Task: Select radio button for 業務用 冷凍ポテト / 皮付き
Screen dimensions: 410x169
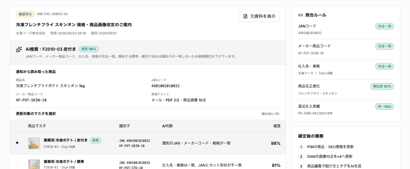Action: click(17, 143)
